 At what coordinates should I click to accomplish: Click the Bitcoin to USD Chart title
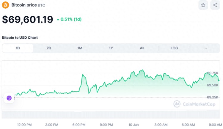coord(20,38)
